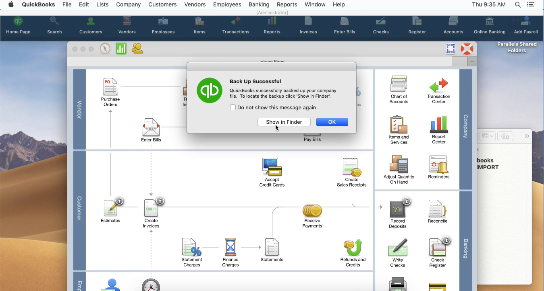The image size is (544, 291).
Task: Open Create Sales Receipts
Action: pyautogui.click(x=352, y=172)
